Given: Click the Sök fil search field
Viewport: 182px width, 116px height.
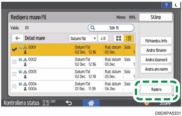Looking at the screenshot, I should coord(111,27).
